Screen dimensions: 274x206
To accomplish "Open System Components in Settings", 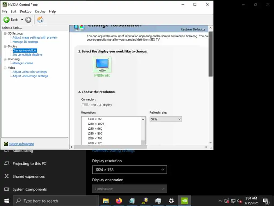I will pyautogui.click(x=30, y=189).
